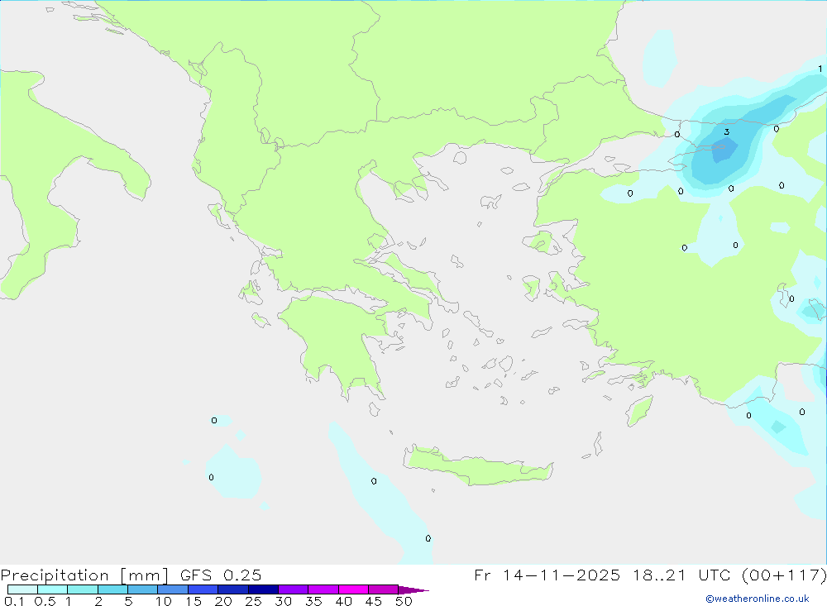Click the 'GFS 0.25' model label
The height and width of the screenshot is (606, 827).
(x=221, y=575)
